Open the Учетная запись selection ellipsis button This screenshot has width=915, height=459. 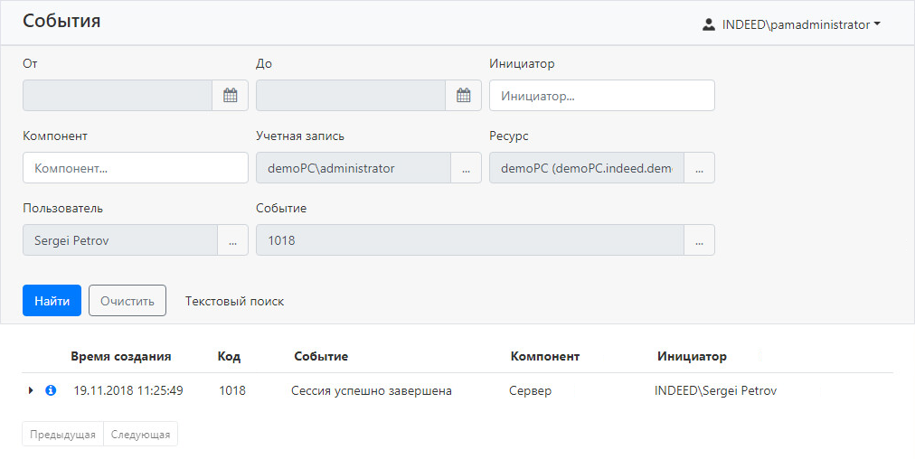click(466, 168)
